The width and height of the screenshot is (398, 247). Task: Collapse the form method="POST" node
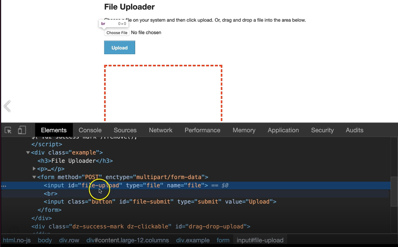[34, 177]
